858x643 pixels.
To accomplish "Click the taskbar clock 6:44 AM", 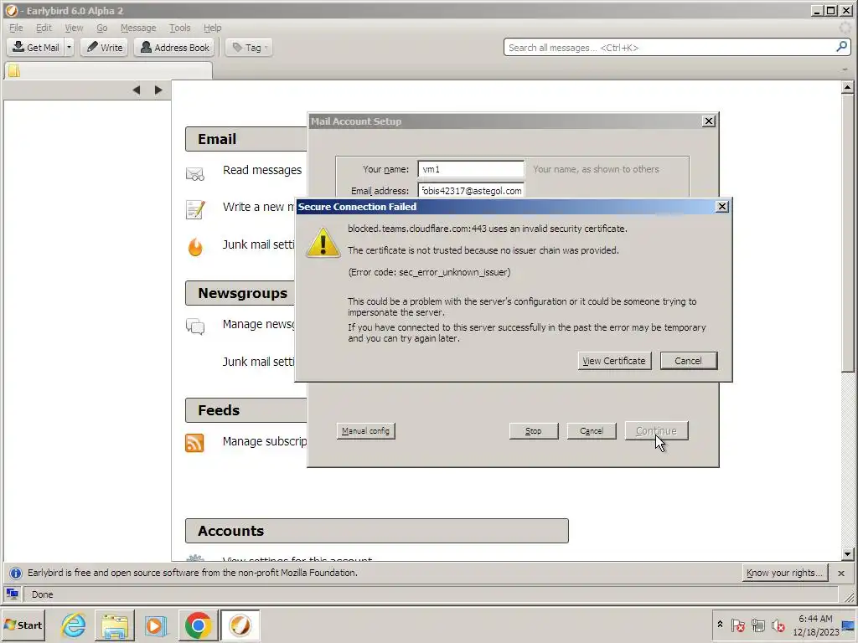I will pos(815,619).
